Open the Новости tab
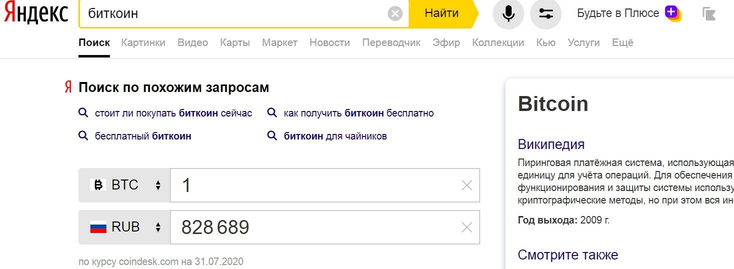734x269 pixels. 330,43
